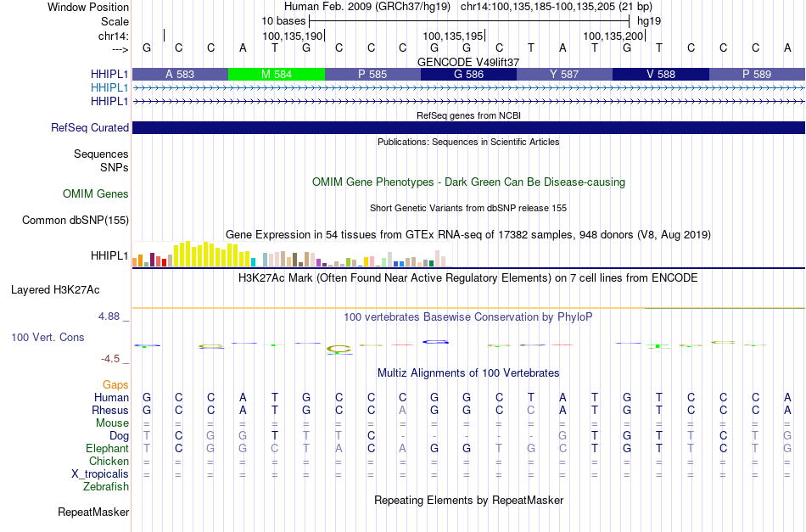The image size is (806, 532).
Task: Click the ---> strand direction arrow
Action: point(120,49)
